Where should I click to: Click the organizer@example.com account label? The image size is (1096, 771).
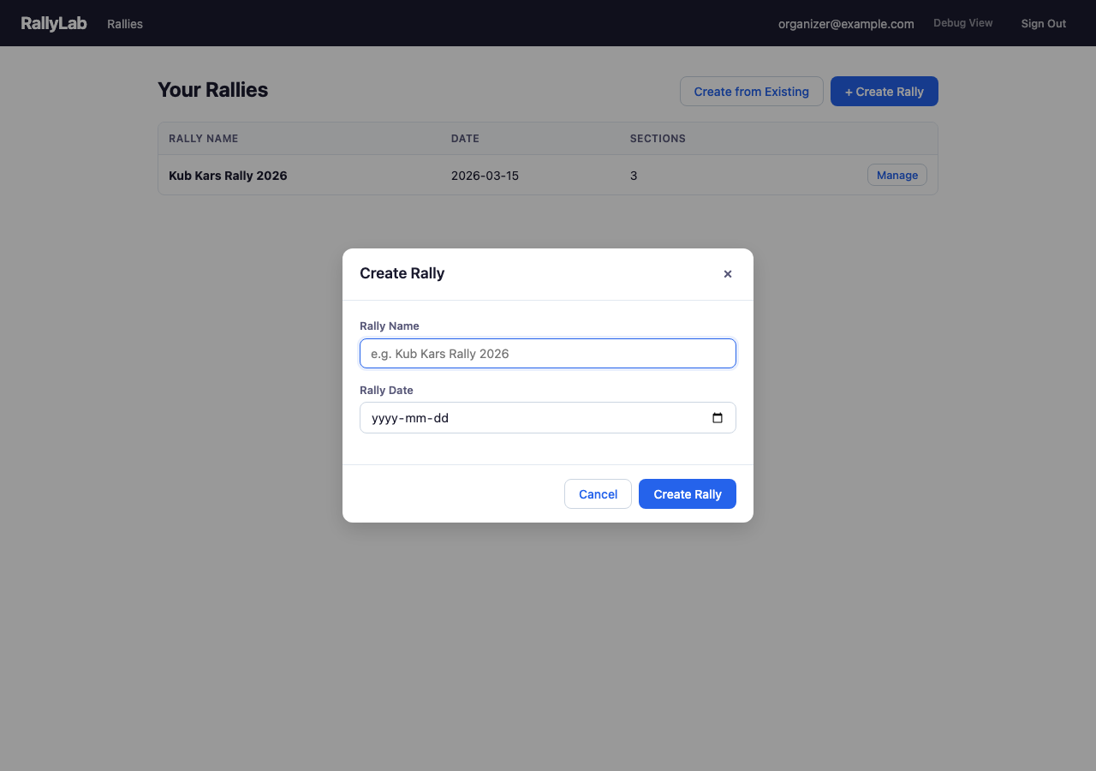[x=846, y=23]
